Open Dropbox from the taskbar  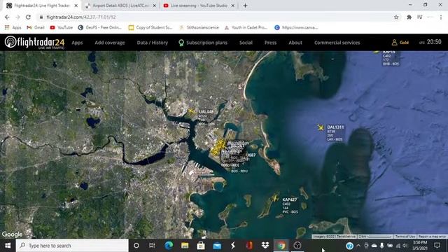tap(265, 246)
